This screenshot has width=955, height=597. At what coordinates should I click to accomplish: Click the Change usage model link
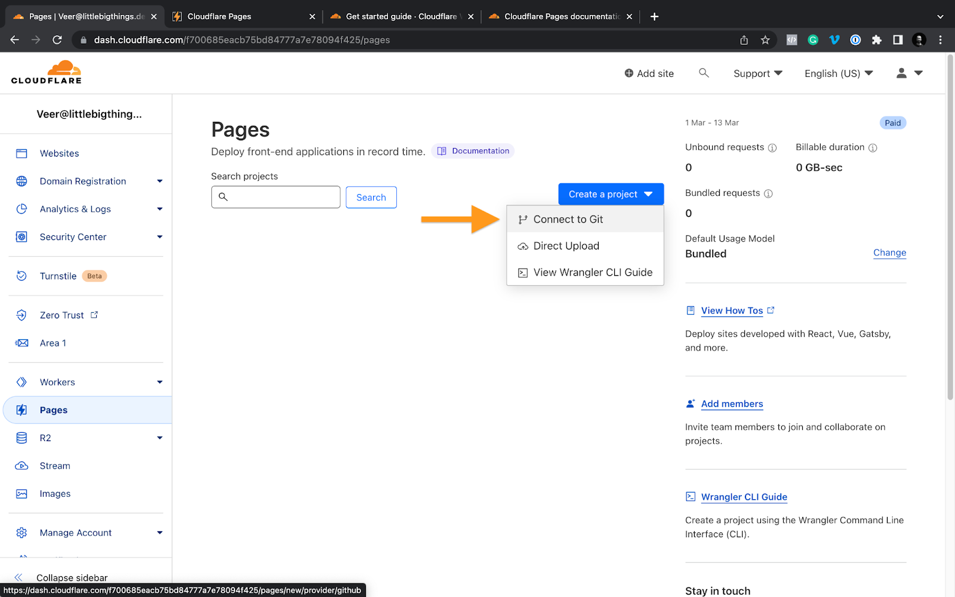click(x=889, y=253)
